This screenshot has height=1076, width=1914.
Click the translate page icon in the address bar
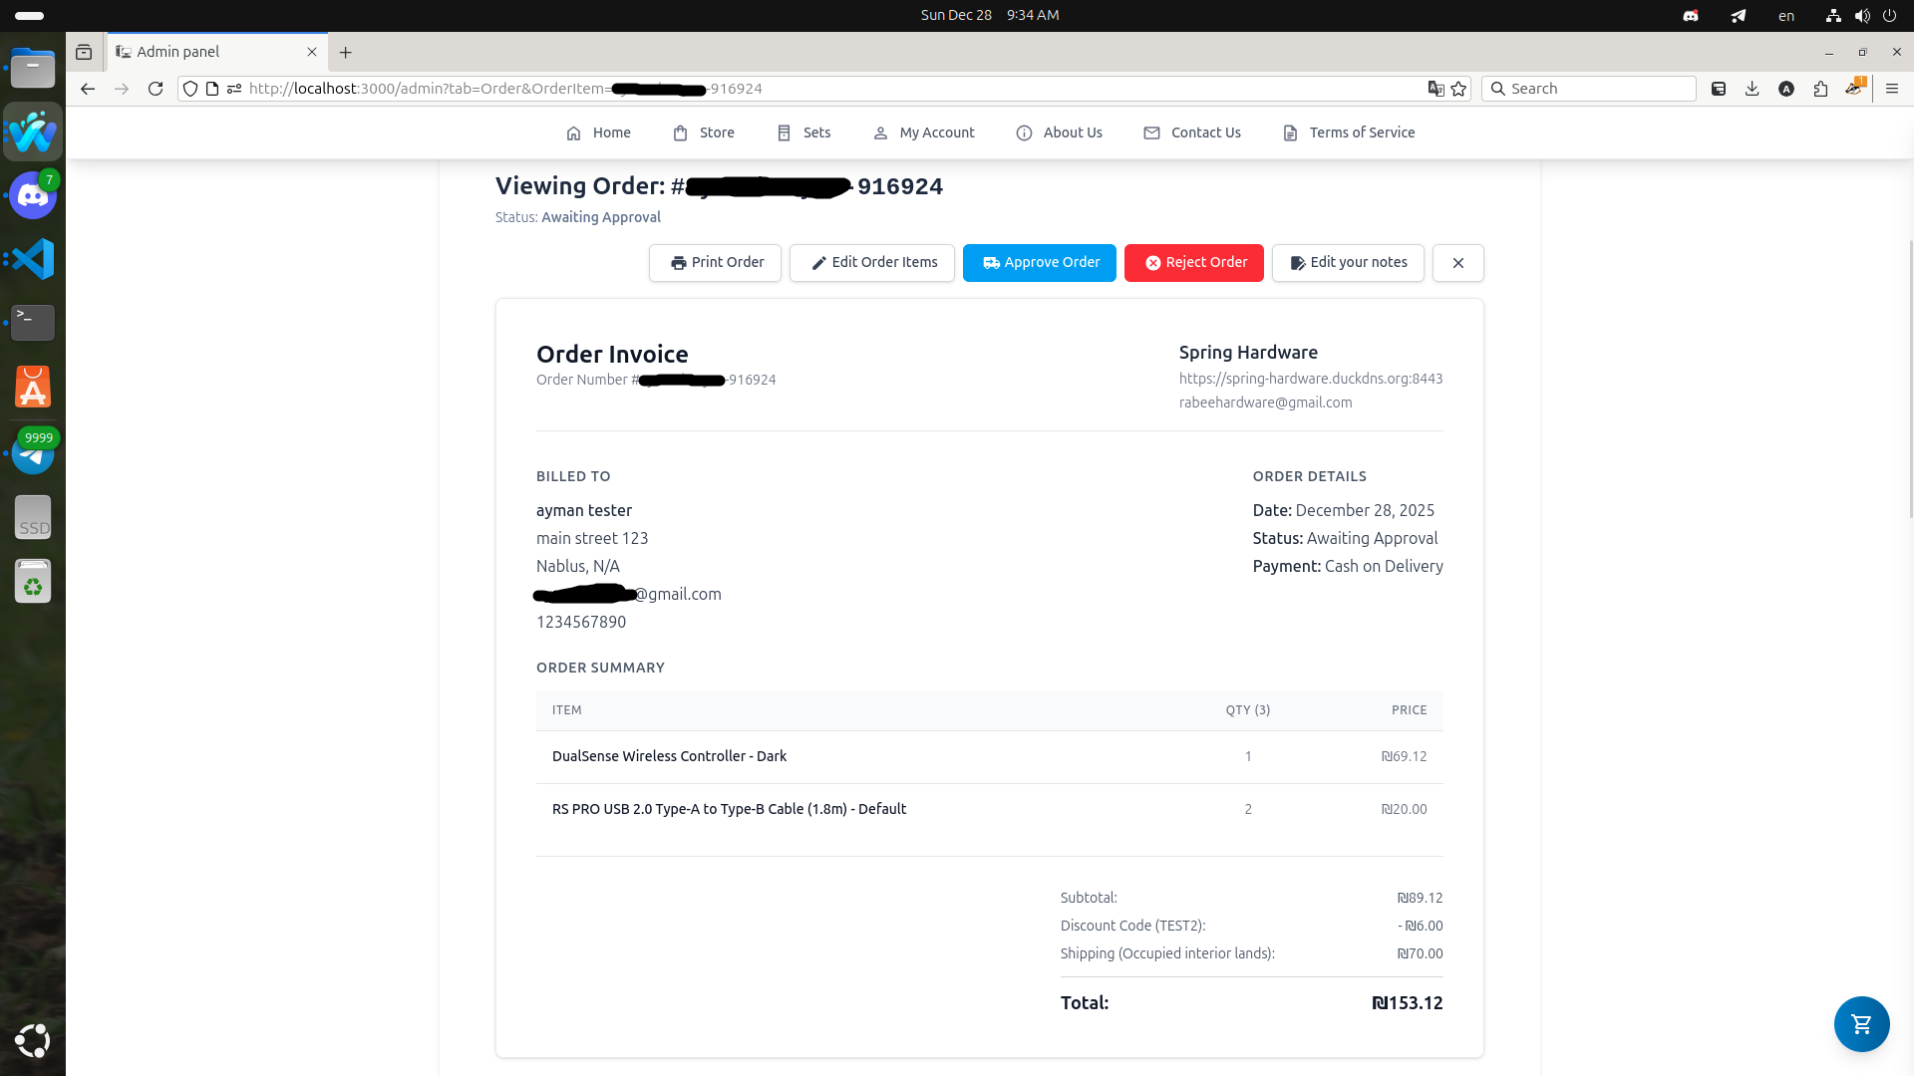point(1435,89)
